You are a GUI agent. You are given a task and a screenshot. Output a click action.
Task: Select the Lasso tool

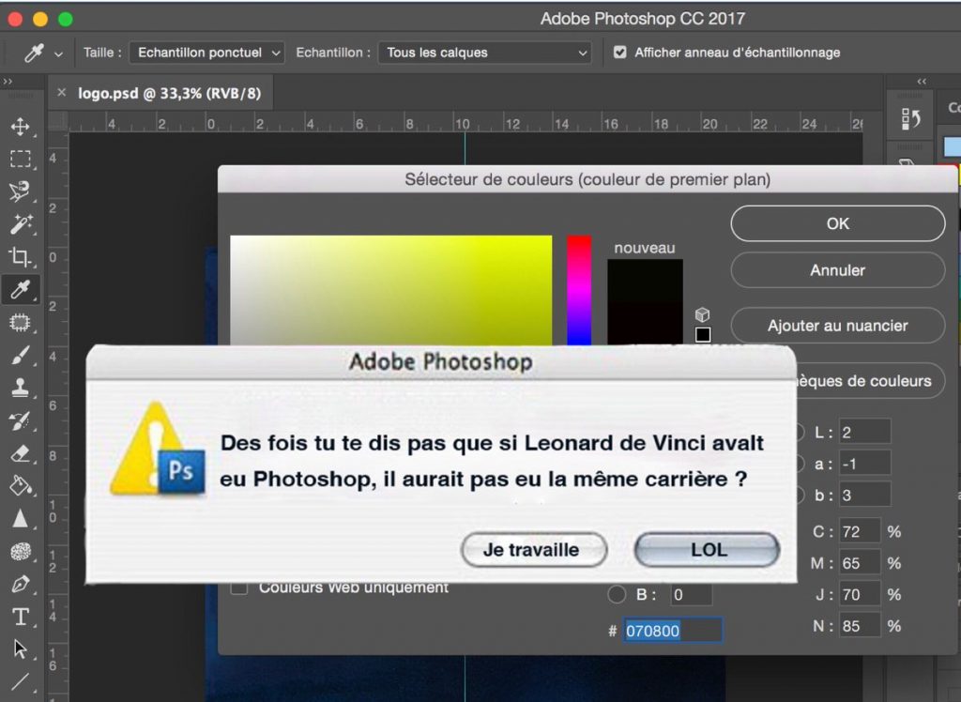tap(21, 191)
